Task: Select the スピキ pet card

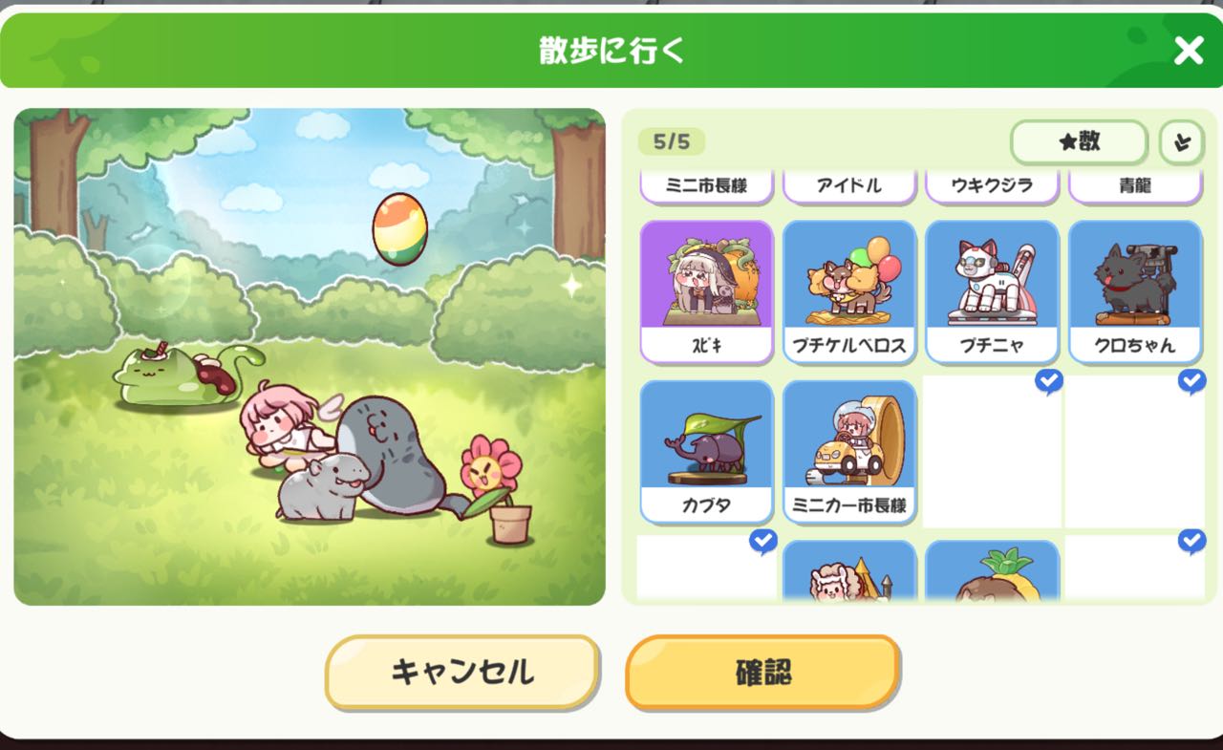Action: (706, 292)
